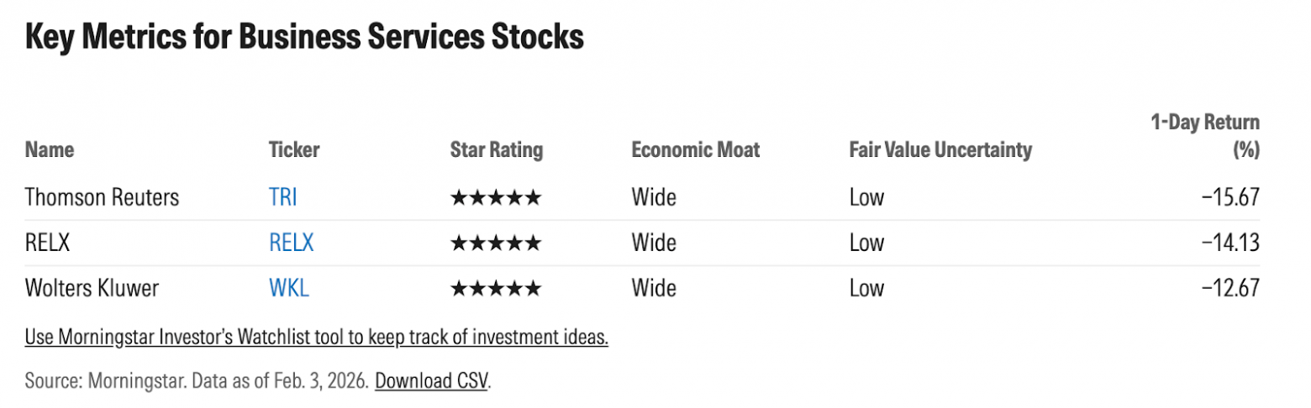This screenshot has height=408, width=1311.
Task: Select the Wolters Kluwer company name
Action: pos(92,289)
